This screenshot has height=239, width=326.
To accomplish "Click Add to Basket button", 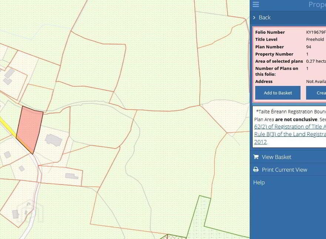I will [x=278, y=93].
